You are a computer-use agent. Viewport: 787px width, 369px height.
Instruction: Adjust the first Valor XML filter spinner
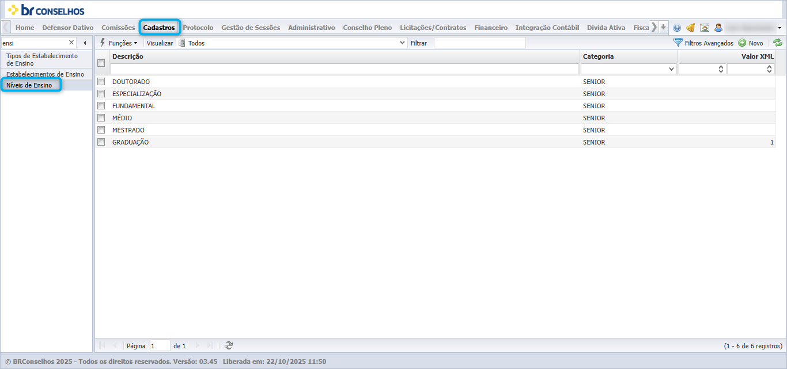(x=721, y=69)
